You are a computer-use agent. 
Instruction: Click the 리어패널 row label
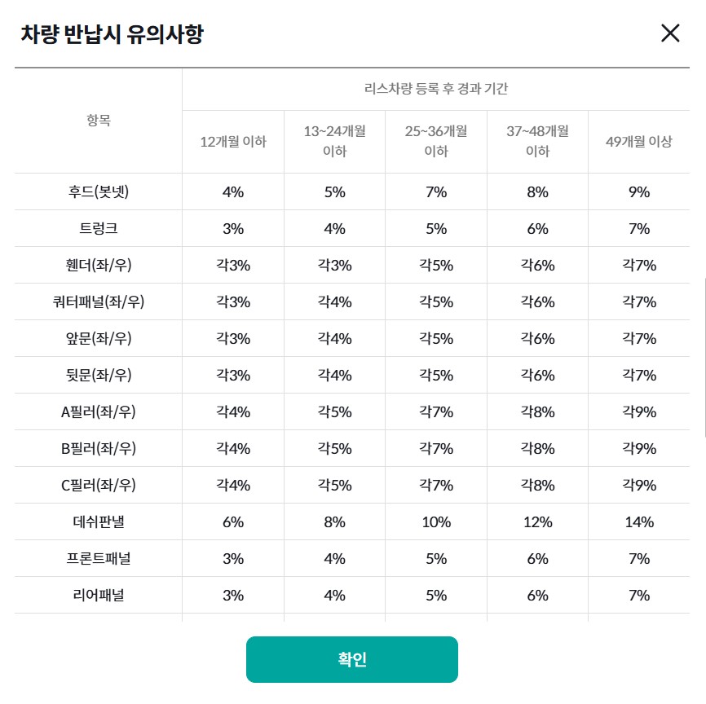point(99,596)
